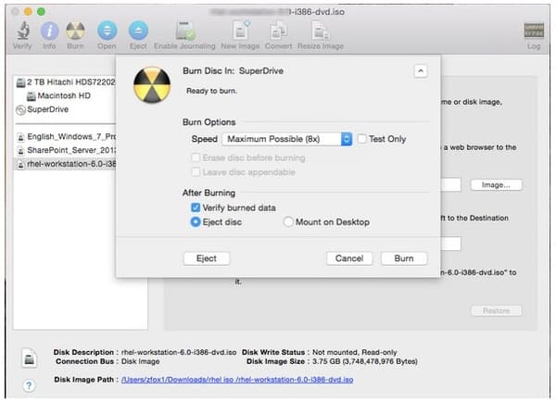Open the Log toolbar icon
556x402 pixels.
(534, 31)
